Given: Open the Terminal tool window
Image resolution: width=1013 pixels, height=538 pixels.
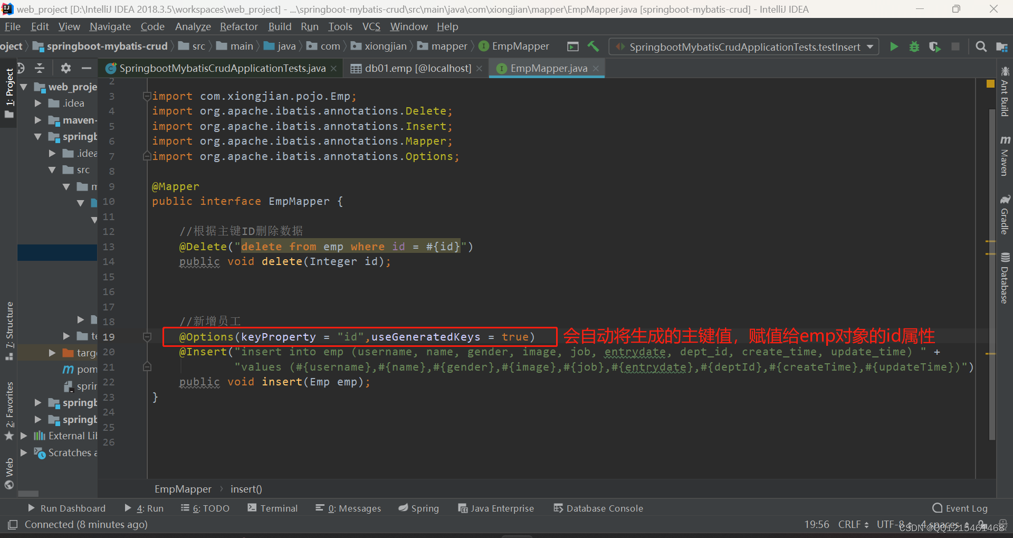Looking at the screenshot, I should [x=273, y=508].
